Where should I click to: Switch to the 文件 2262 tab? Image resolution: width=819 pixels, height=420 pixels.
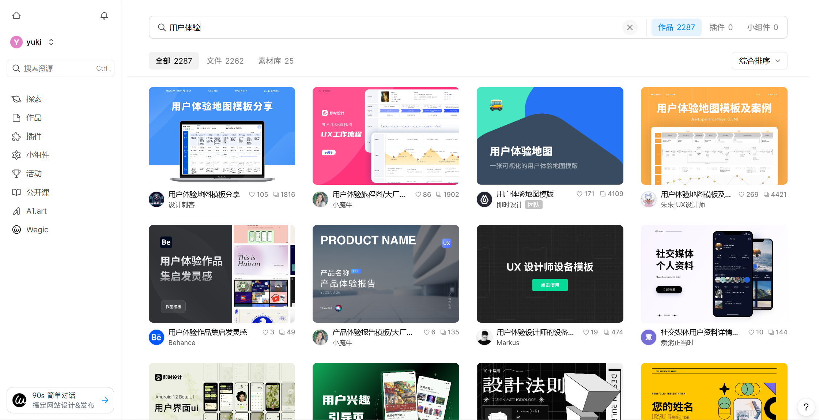point(225,61)
